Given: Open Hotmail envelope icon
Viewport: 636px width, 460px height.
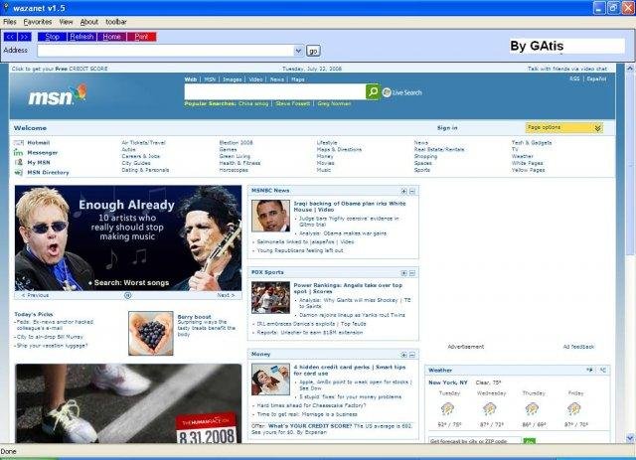Looking at the screenshot, I should point(19,143).
